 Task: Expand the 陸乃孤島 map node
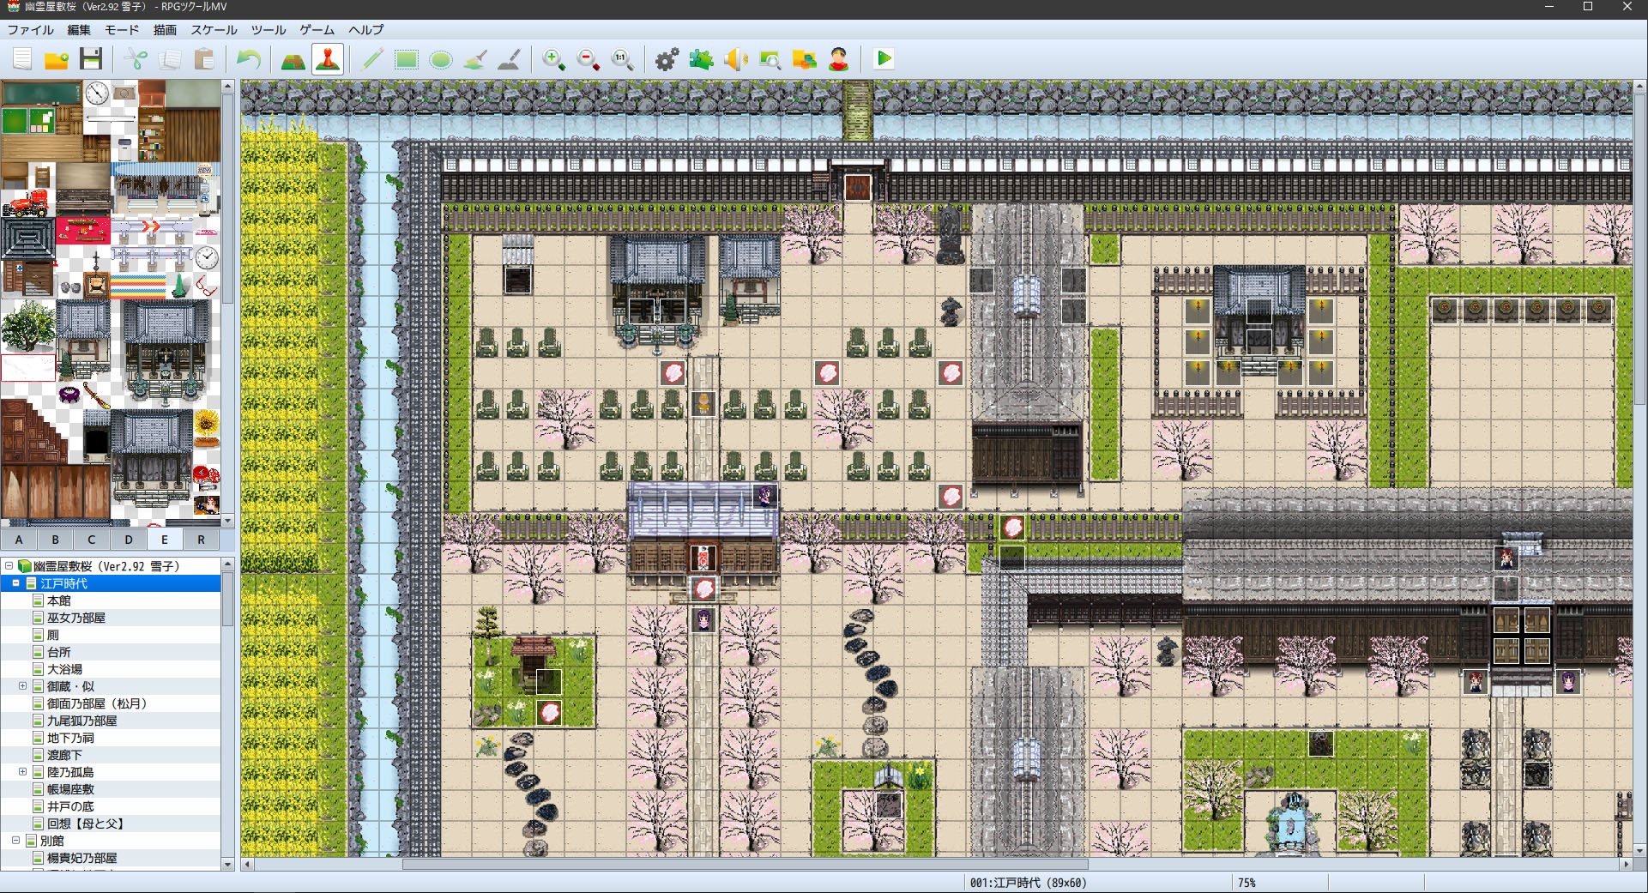(22, 772)
